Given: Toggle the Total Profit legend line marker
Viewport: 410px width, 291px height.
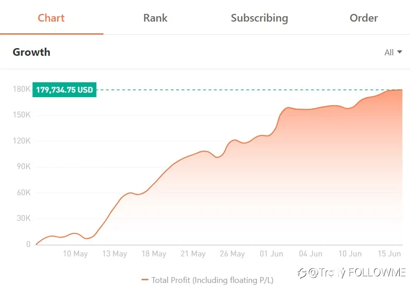Looking at the screenshot, I should (145, 280).
